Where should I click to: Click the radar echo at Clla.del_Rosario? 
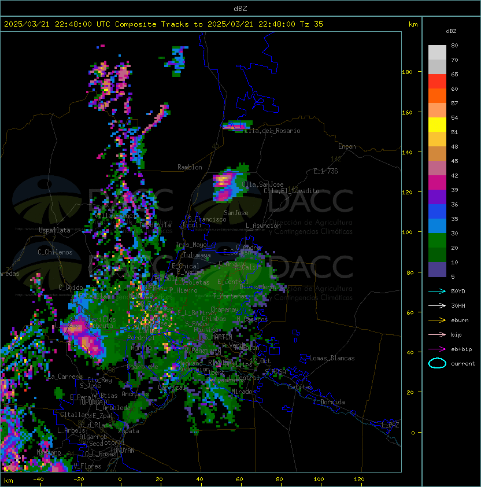tap(236, 126)
